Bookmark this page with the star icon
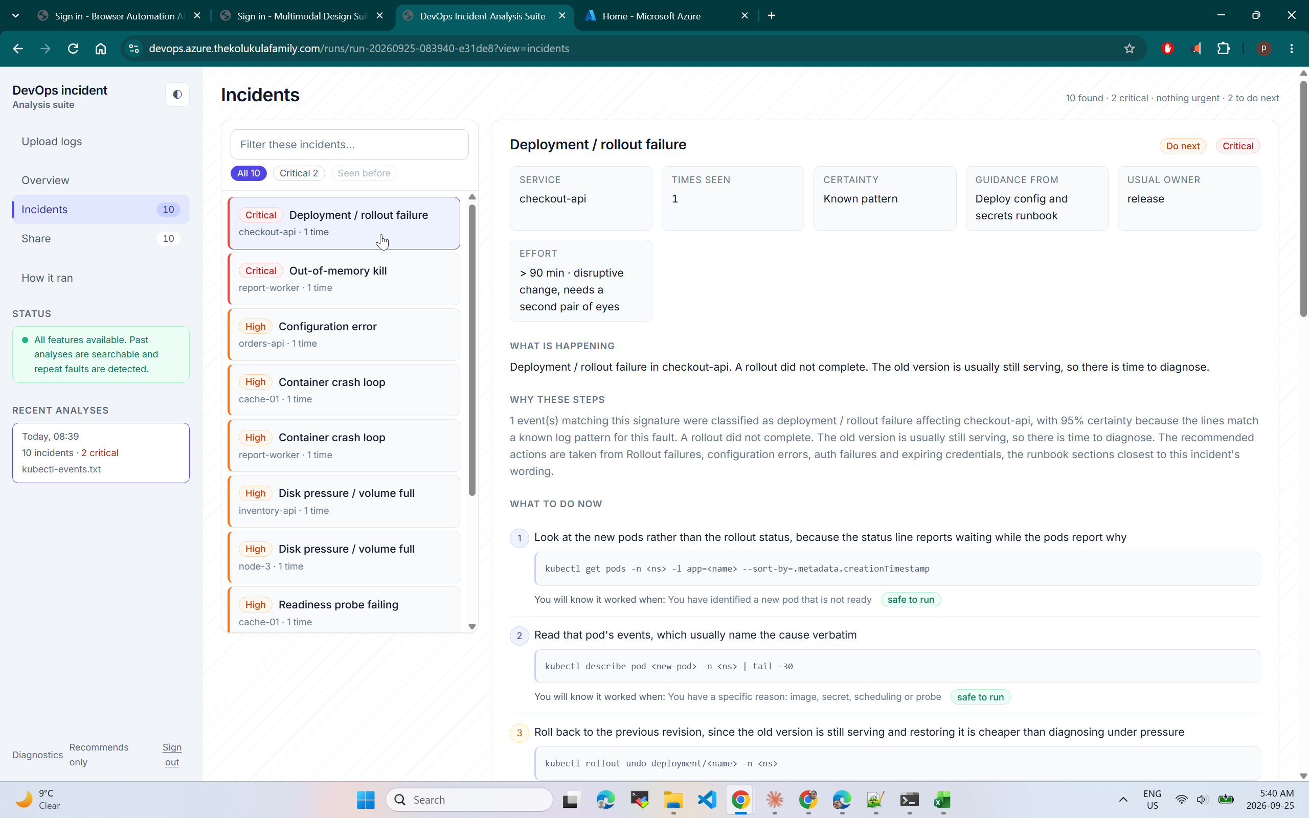This screenshot has width=1309, height=818. (1129, 49)
